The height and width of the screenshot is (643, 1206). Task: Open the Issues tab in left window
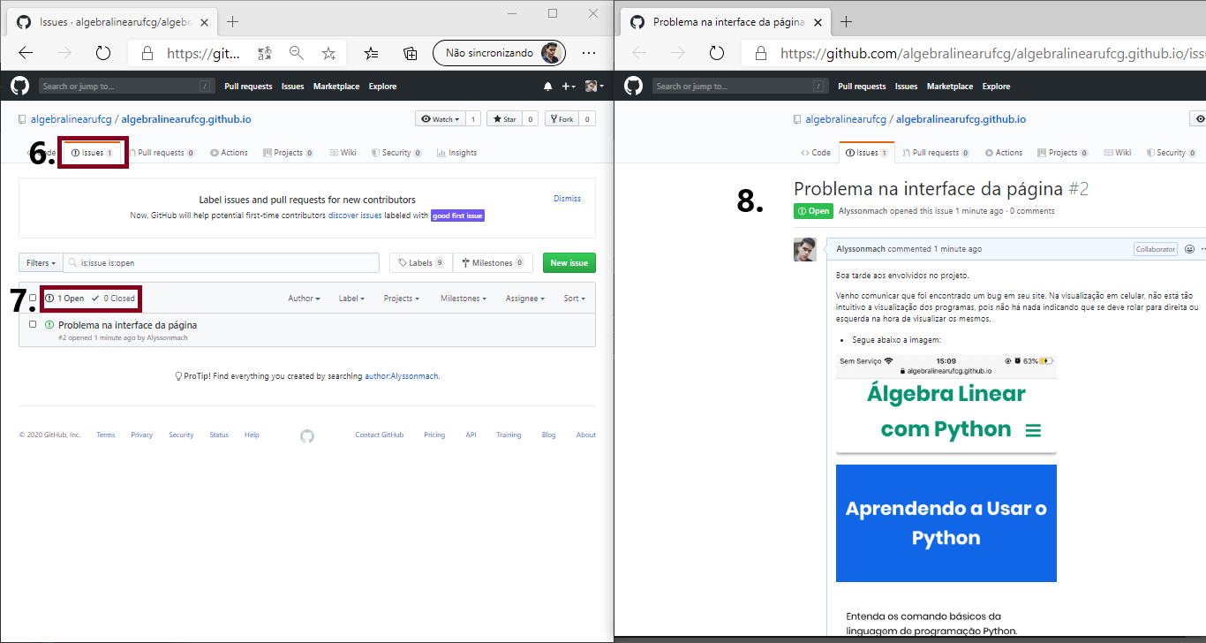(x=92, y=153)
